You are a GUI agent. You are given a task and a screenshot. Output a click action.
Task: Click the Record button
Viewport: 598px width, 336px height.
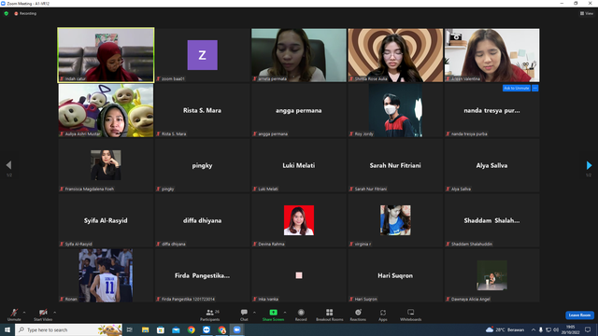(x=301, y=315)
